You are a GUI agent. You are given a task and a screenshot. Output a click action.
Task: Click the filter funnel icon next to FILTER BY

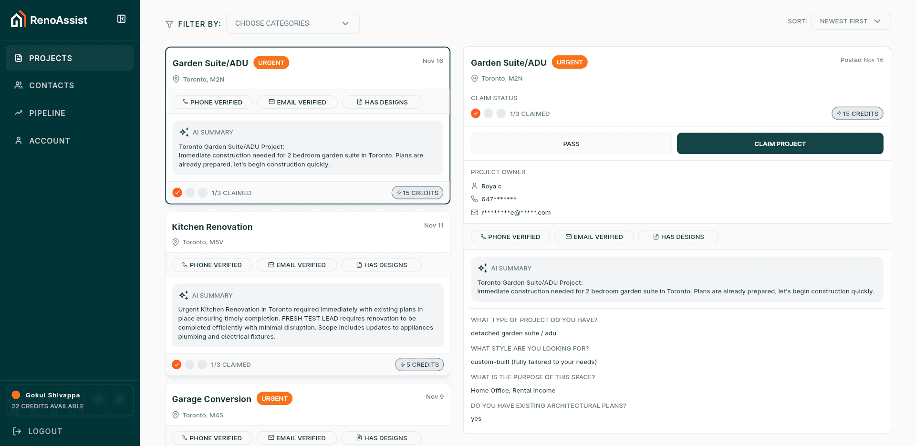tap(169, 24)
